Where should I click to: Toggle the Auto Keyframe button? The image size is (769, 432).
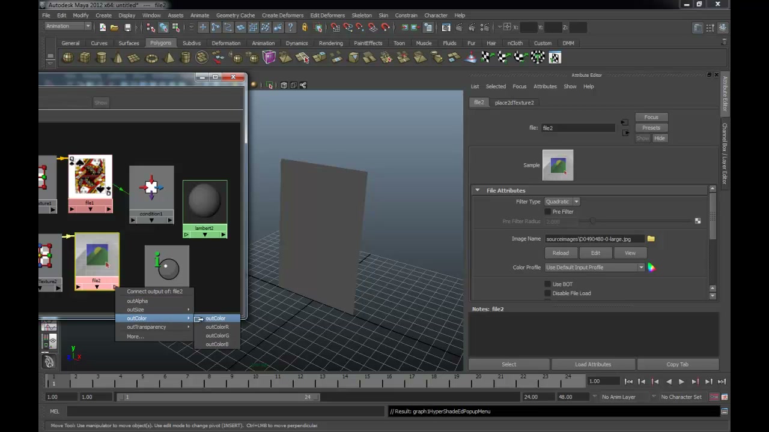pyautogui.click(x=714, y=397)
